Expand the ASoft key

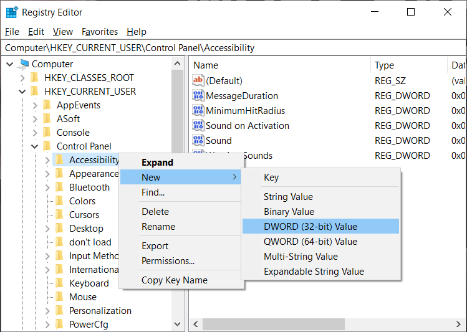35,119
